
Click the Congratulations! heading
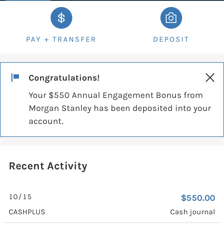[64, 78]
